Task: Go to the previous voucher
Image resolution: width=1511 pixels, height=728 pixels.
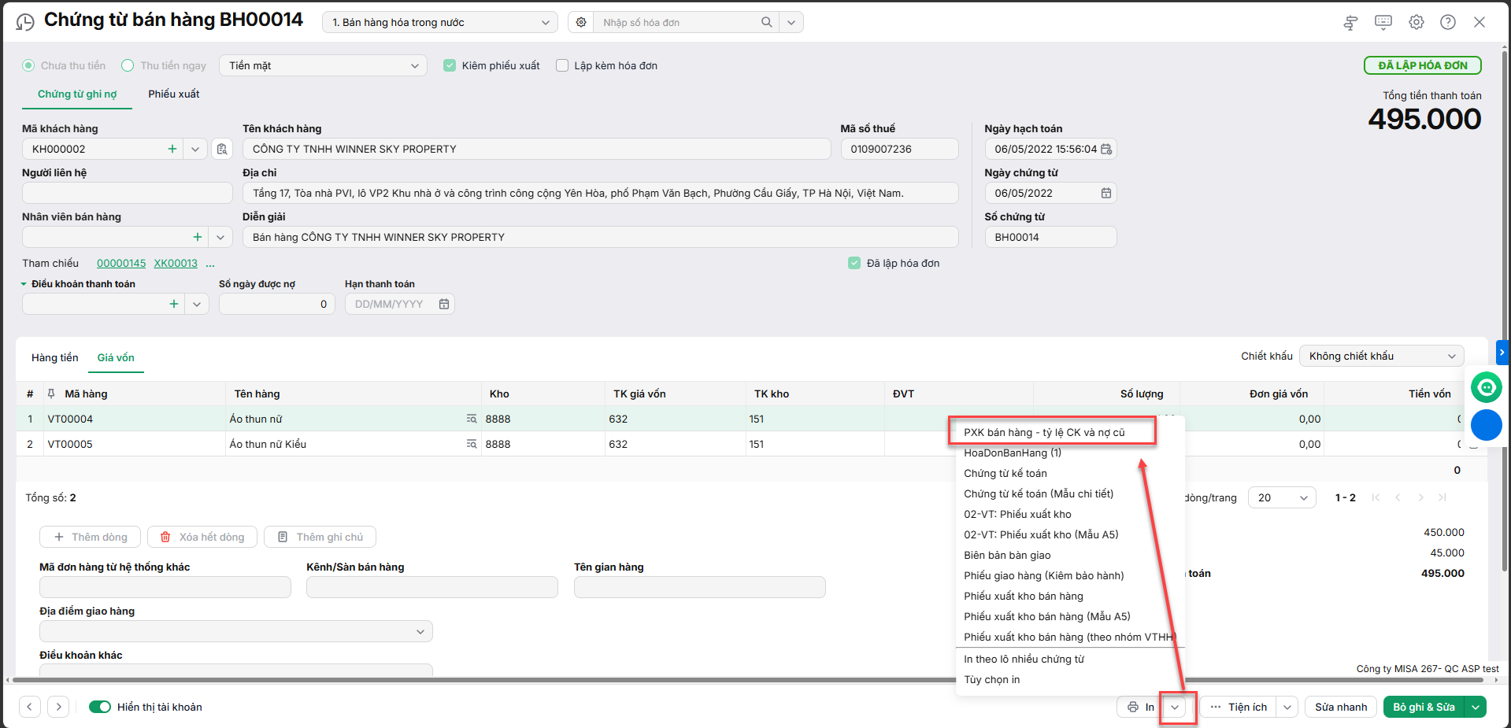Action: (x=30, y=707)
